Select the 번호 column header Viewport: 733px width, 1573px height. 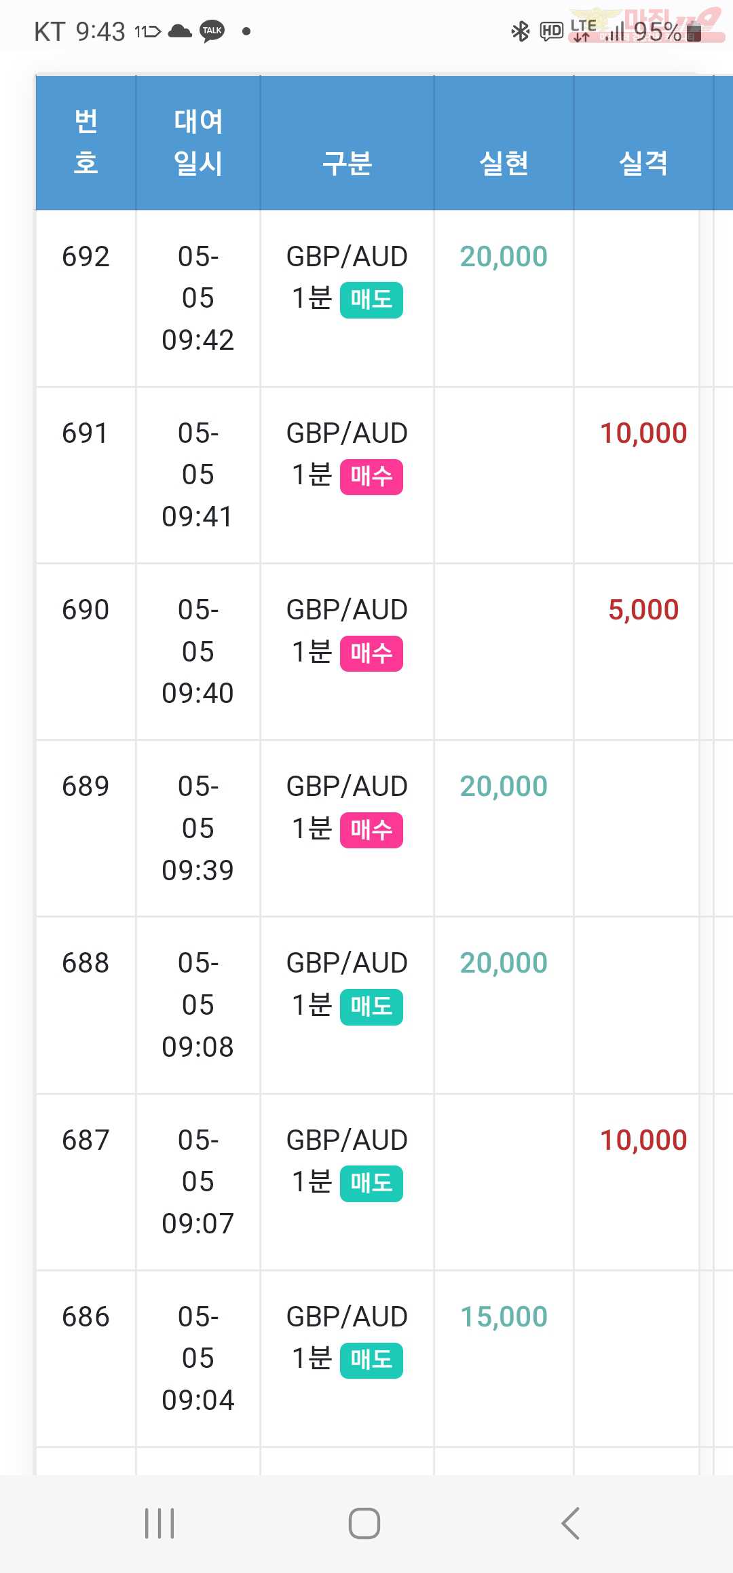coord(86,142)
